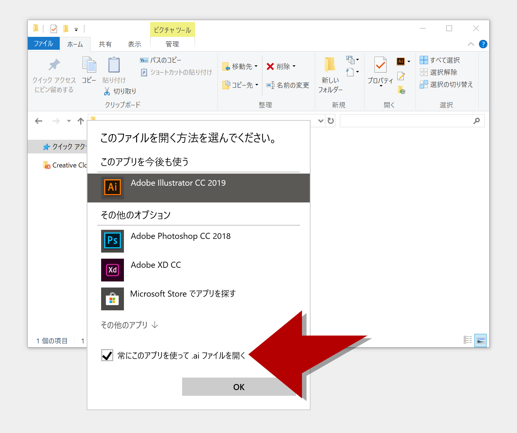Open the address bar history dropdown

321,121
